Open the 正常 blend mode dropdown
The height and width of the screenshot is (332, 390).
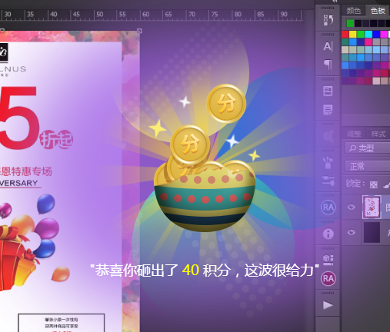pyautogui.click(x=367, y=166)
